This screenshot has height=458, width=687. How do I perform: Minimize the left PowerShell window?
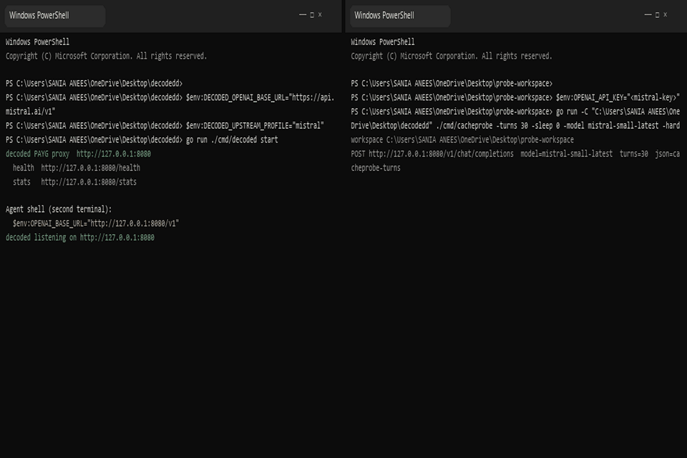tap(302, 15)
